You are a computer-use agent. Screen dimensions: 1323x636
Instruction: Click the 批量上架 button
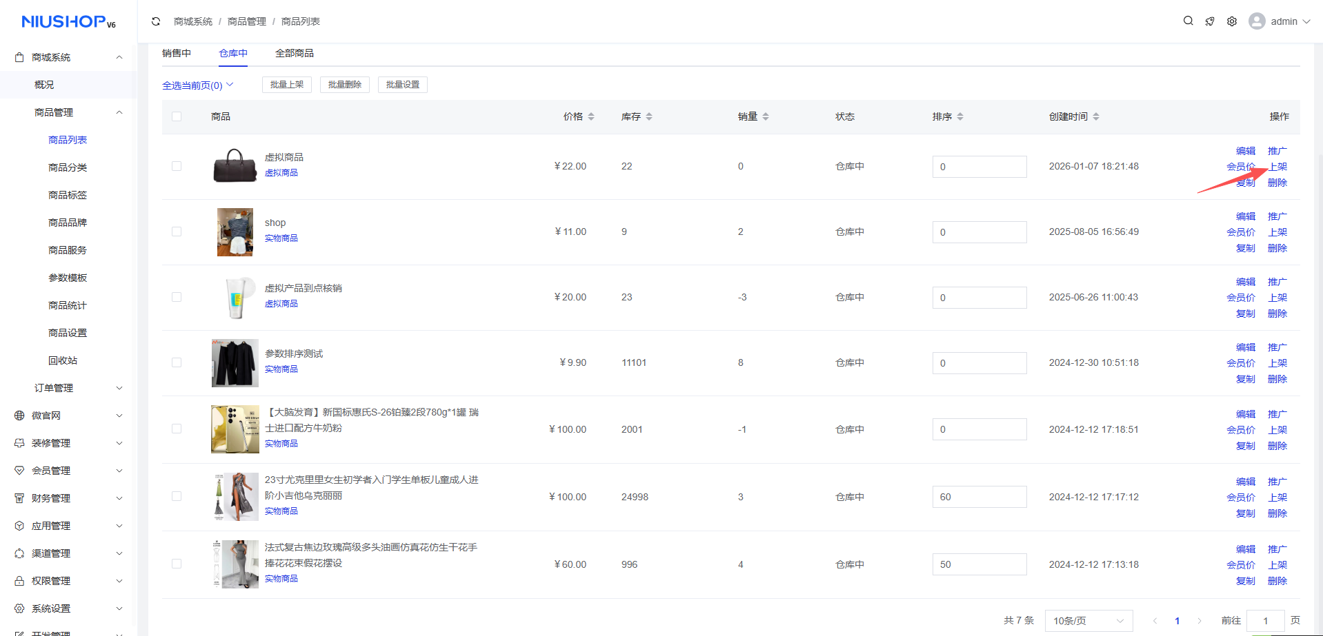click(287, 85)
